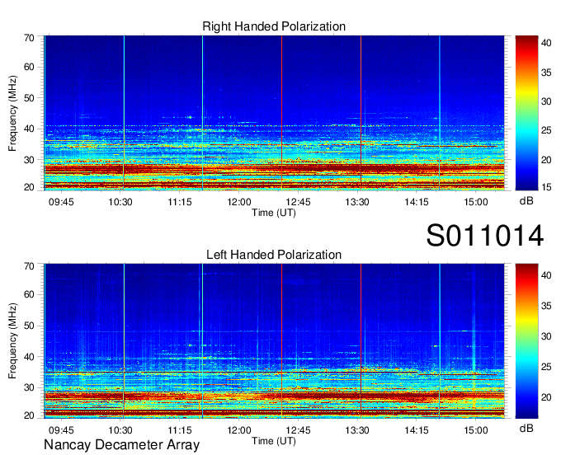The image size is (561, 455).
Task: Click cyan vertical line just after 10:30, Right Handed plot
Action: tap(124, 113)
